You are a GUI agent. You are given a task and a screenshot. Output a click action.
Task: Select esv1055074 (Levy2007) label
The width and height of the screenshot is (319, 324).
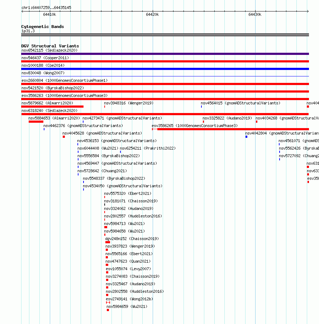pyautogui.click(x=128, y=269)
